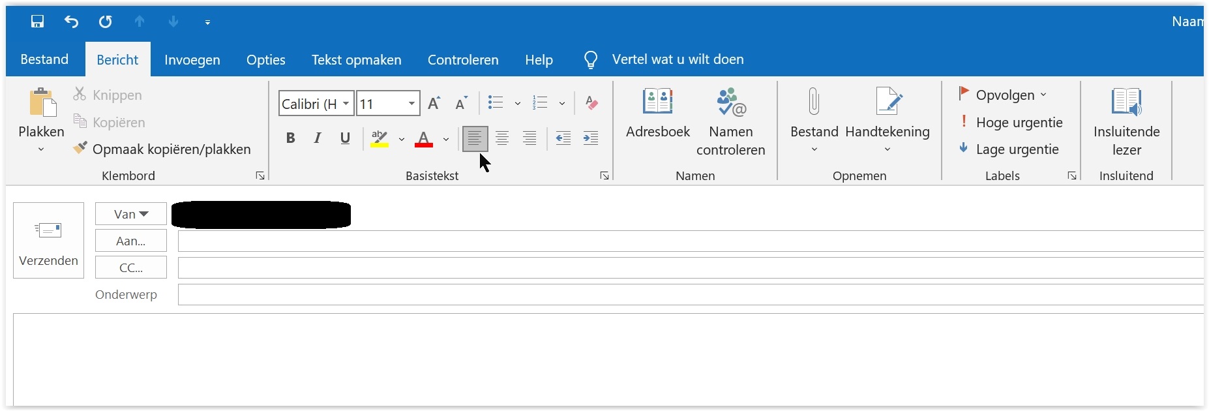Switch to the Invoegen tab
Viewport: 1209px width, 411px height.
[x=192, y=60]
